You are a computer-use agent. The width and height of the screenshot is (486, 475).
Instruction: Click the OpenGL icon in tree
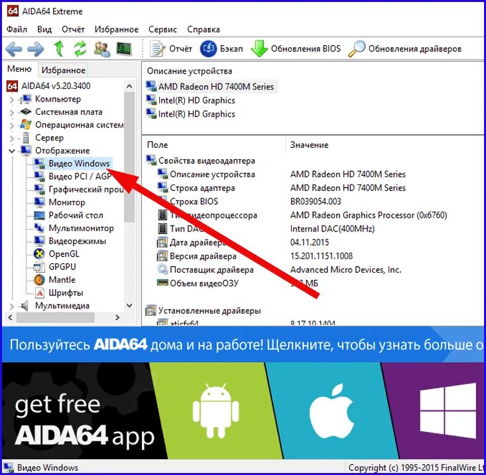pyautogui.click(x=39, y=254)
